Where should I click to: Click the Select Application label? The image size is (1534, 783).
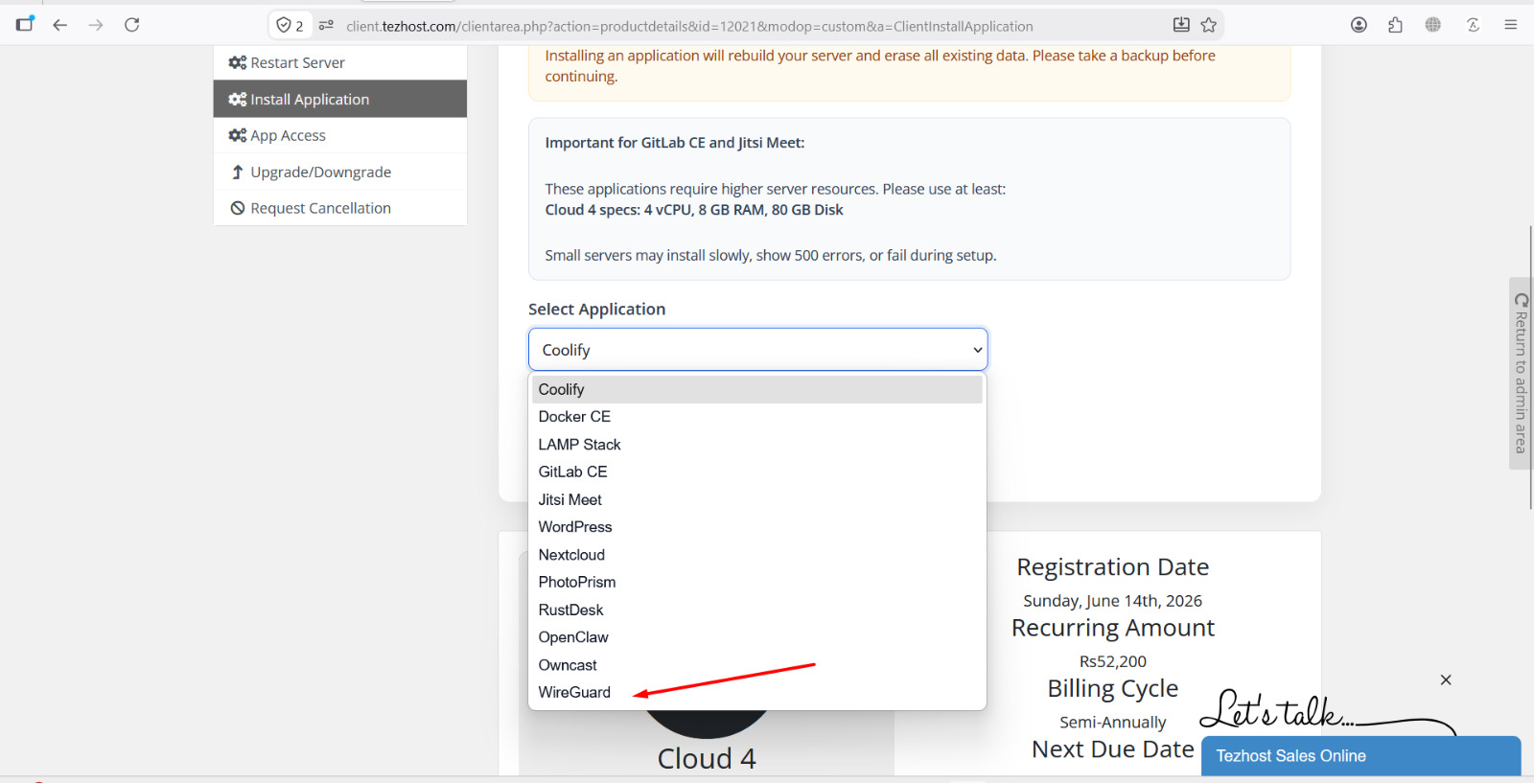click(x=596, y=310)
